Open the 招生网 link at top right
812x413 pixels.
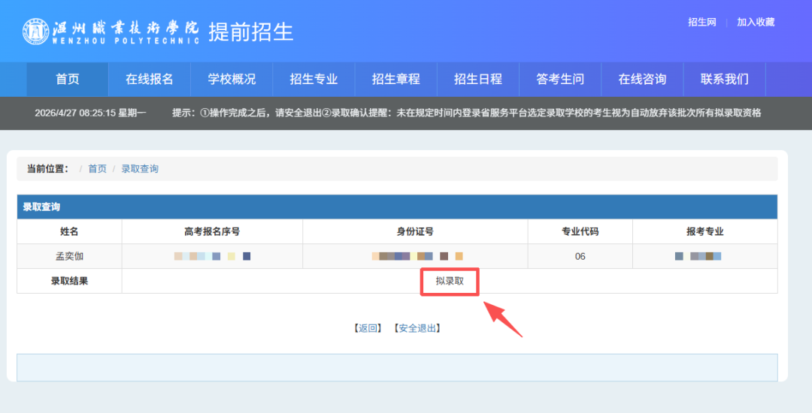(701, 23)
